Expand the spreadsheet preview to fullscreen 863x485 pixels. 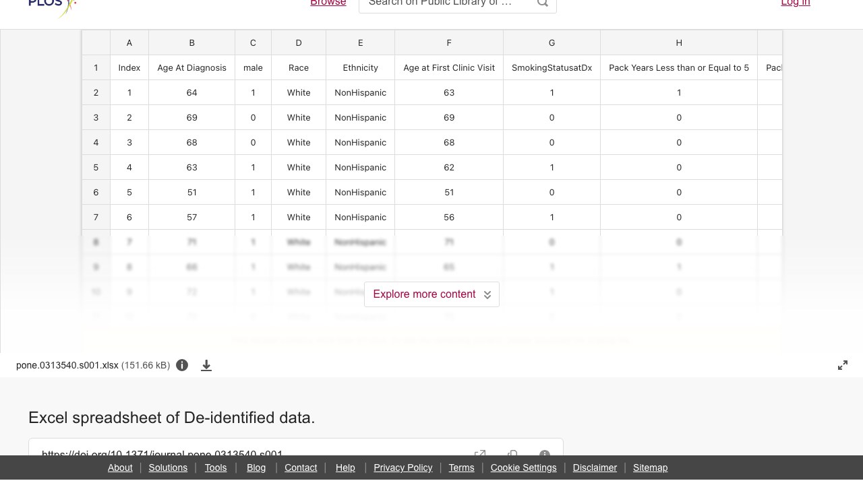click(x=843, y=365)
